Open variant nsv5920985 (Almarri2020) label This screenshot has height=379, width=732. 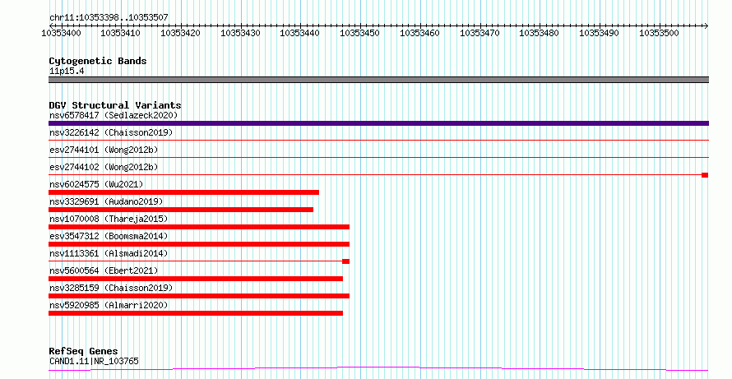click(x=109, y=305)
